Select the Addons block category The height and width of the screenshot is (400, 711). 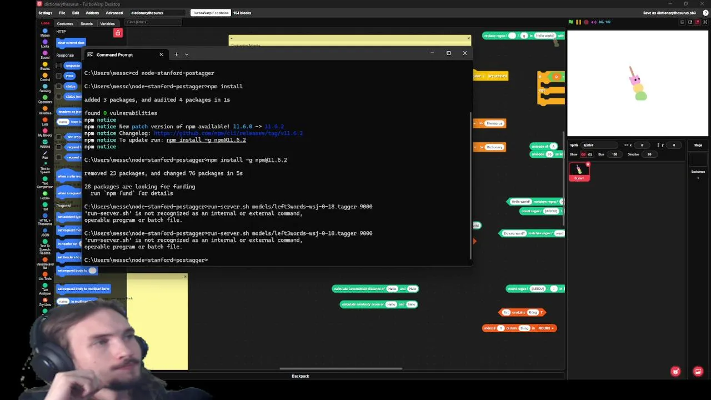(45, 144)
